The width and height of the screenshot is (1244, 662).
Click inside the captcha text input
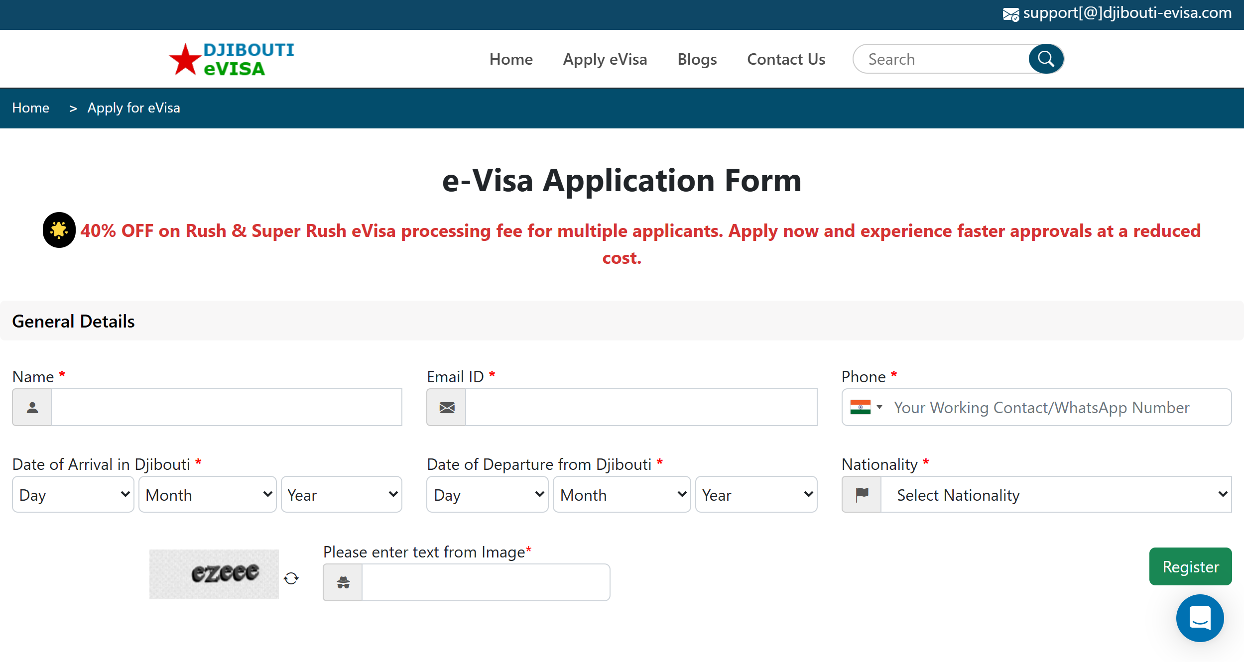(x=486, y=581)
